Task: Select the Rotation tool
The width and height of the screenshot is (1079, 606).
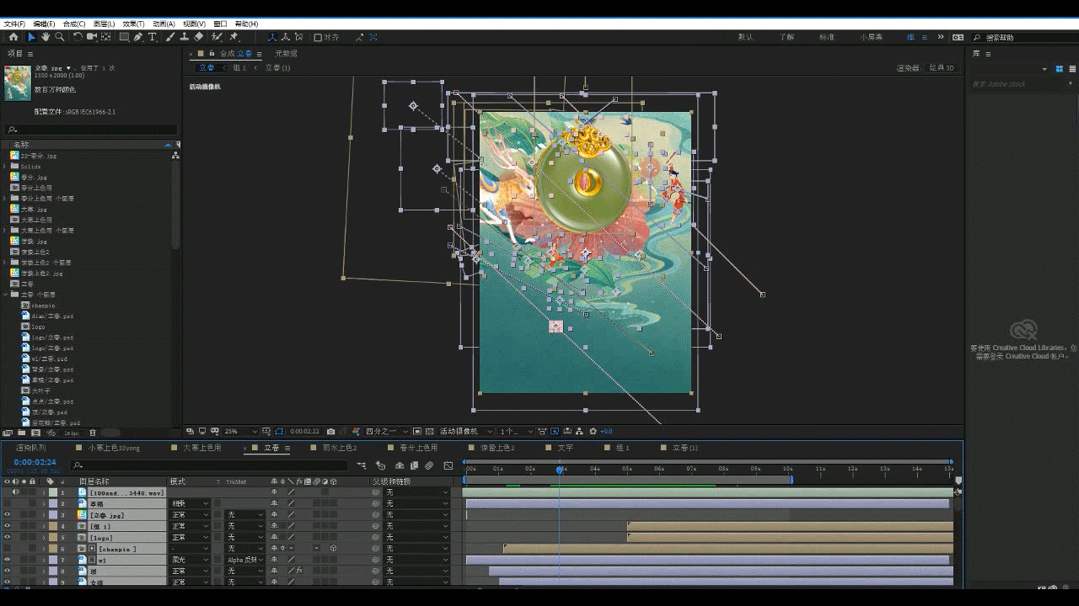Action: (78, 37)
